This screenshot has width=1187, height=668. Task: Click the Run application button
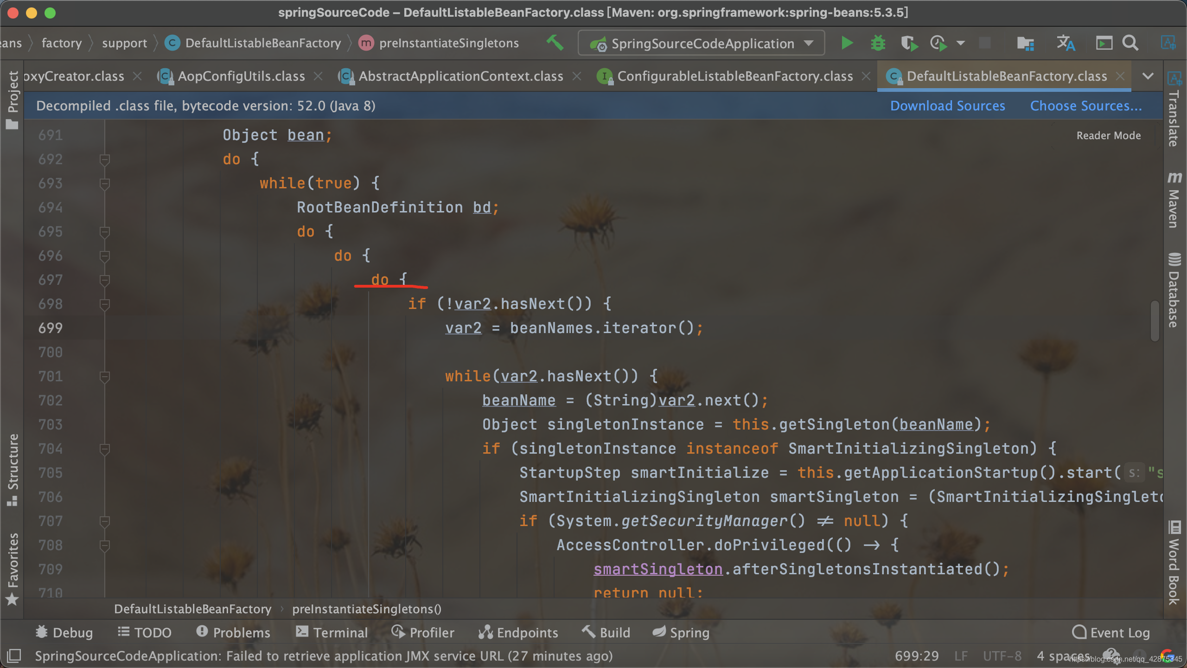[846, 42]
